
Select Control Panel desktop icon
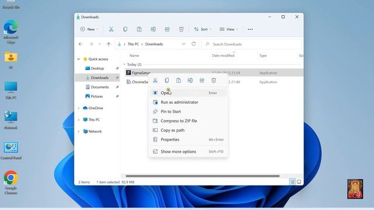point(11,150)
